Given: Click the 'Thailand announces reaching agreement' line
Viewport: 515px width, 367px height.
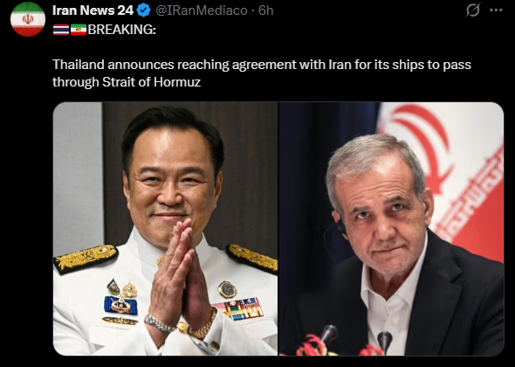Looking at the screenshot, I should (262, 65).
